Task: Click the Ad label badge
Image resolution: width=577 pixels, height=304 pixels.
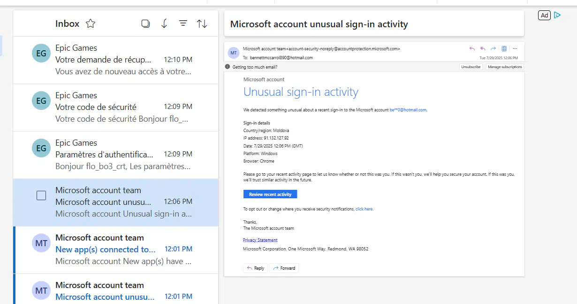Action: (x=544, y=15)
